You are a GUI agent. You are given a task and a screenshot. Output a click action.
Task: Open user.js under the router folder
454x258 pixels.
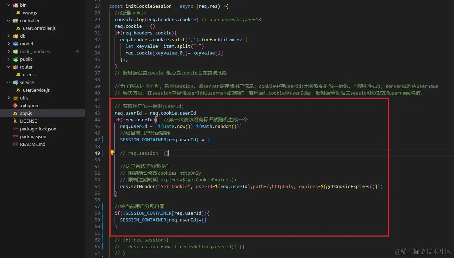tap(29, 75)
